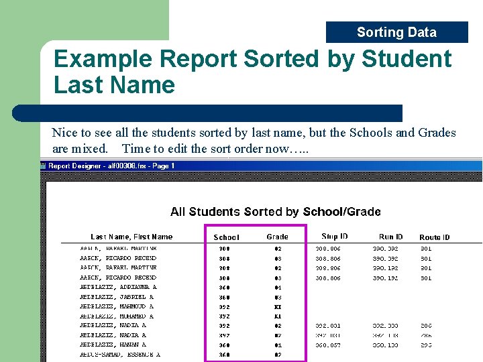Click the School value in the ESSENCE A row
This screenshot has width=483, height=362.
pyautogui.click(x=224, y=355)
